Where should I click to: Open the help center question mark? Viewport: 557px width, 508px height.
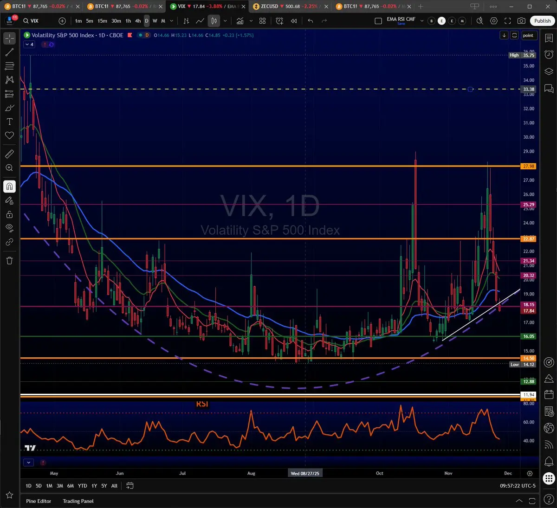[549, 499]
